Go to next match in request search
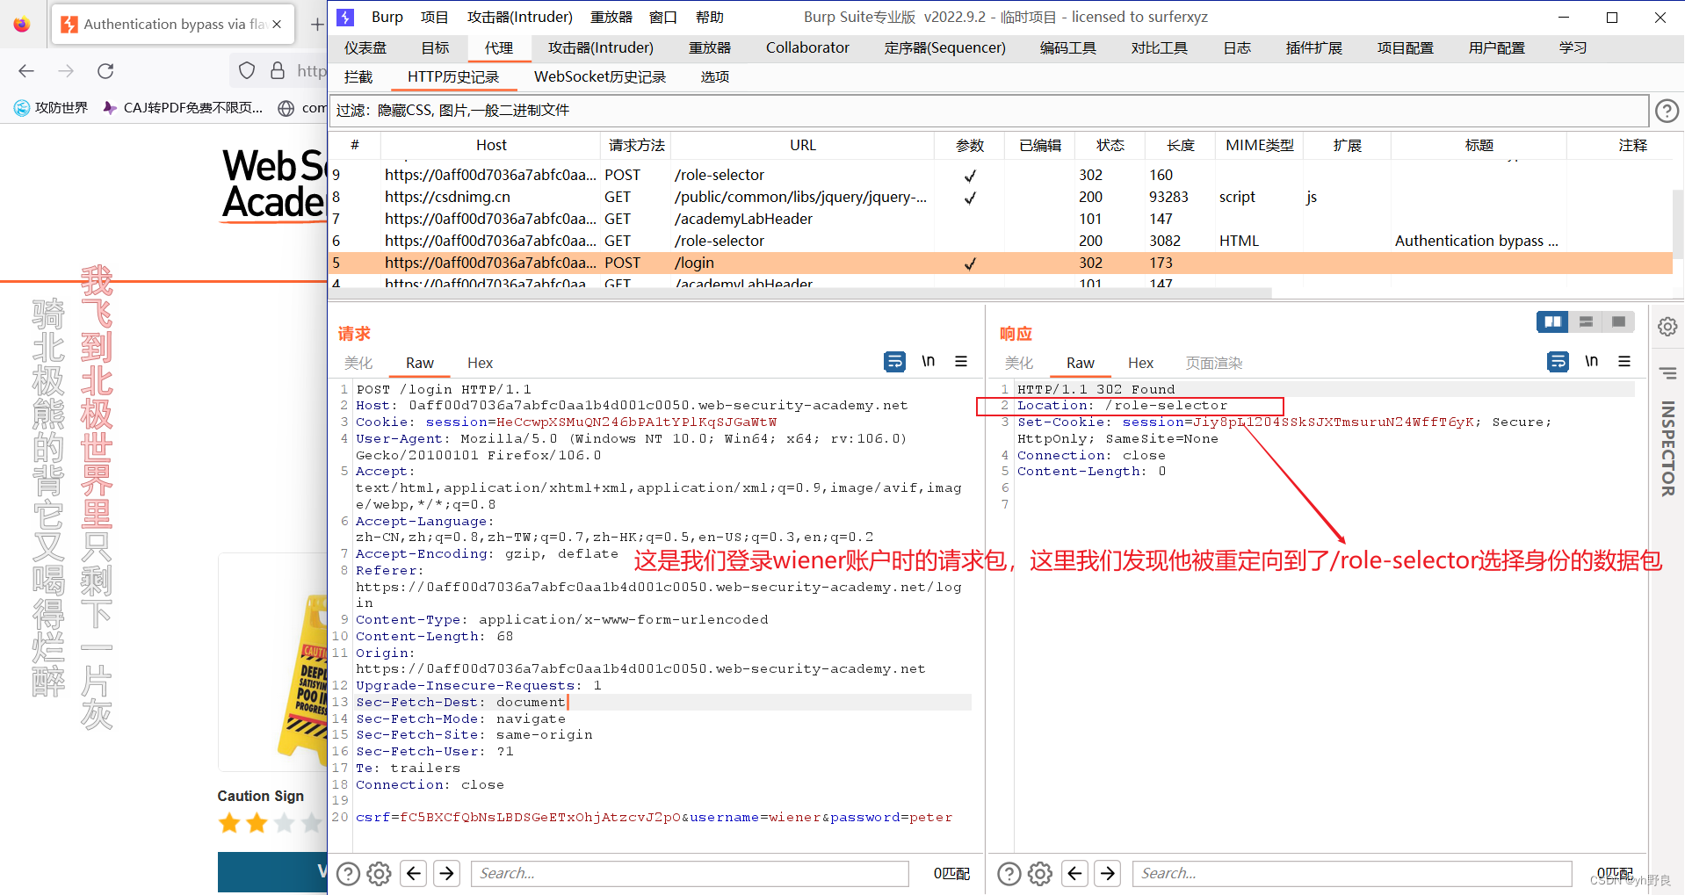The width and height of the screenshot is (1685, 895). pos(447,873)
